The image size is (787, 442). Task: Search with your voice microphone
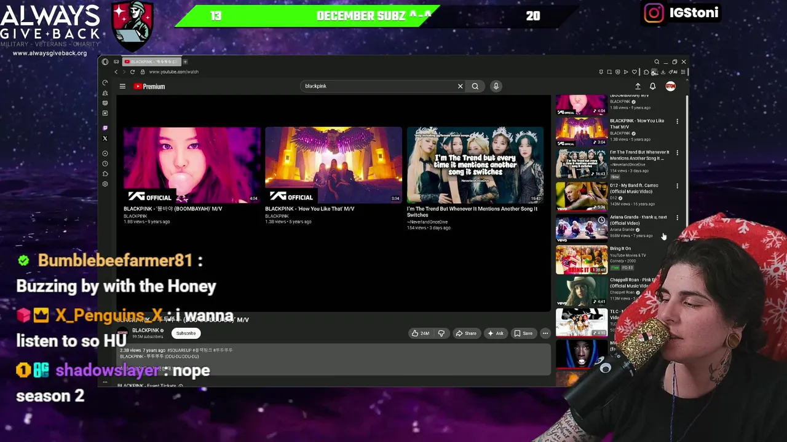(496, 86)
